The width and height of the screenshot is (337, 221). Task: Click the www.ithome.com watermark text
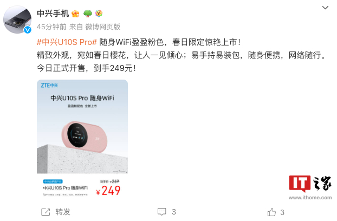pyautogui.click(x=310, y=198)
